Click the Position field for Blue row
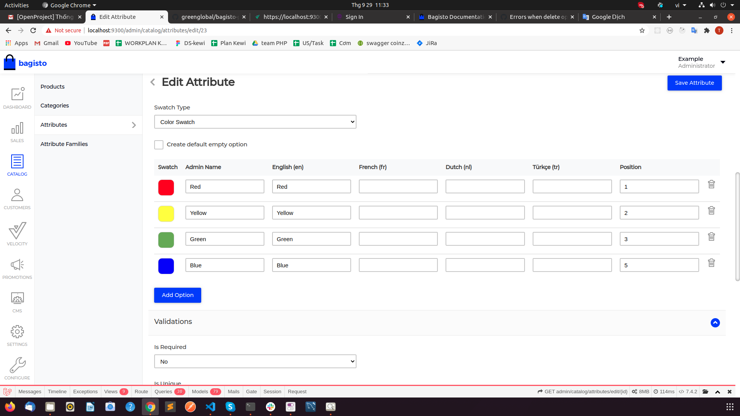 659,265
